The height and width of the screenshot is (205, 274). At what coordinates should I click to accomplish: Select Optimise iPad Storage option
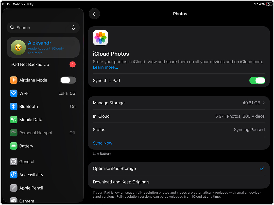pyautogui.click(x=179, y=169)
